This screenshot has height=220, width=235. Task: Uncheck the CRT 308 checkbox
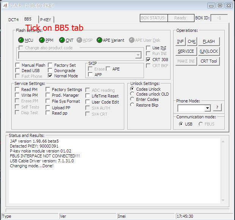point(148,60)
